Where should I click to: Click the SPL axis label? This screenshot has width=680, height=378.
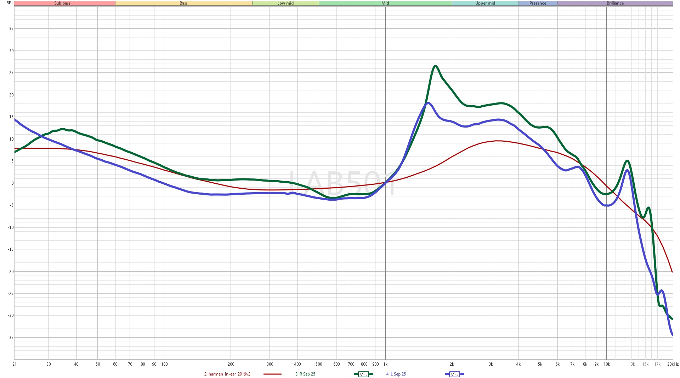(x=10, y=3)
